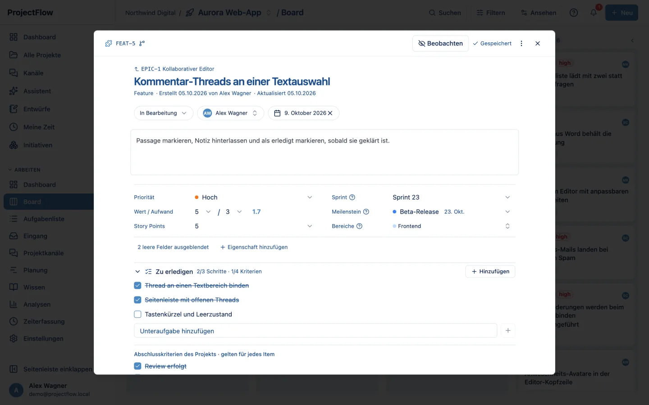This screenshot has width=649, height=405.
Task: Collapse the 'Zu erledigen' section
Action: 137,271
